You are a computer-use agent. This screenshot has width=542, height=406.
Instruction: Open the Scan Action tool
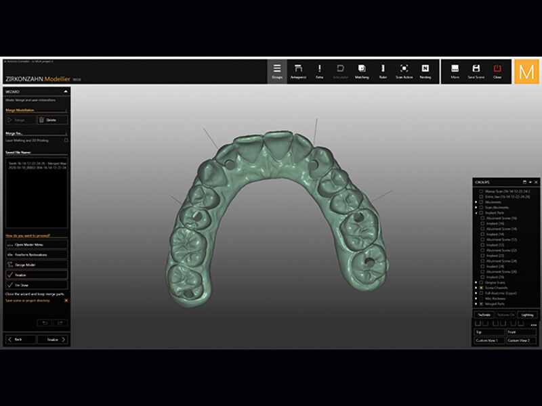(404, 71)
